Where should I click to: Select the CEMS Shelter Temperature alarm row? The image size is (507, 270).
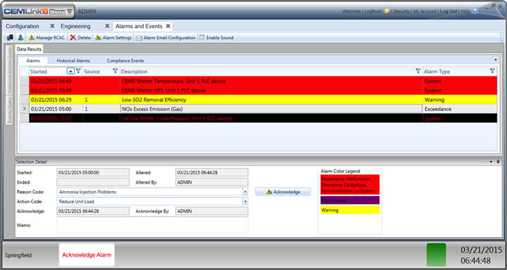coord(258,81)
